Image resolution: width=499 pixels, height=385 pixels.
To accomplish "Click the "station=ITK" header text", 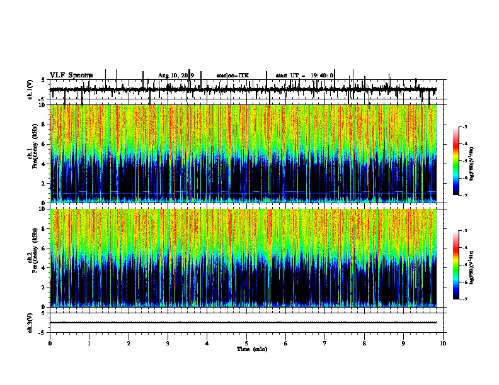I will click(232, 75).
